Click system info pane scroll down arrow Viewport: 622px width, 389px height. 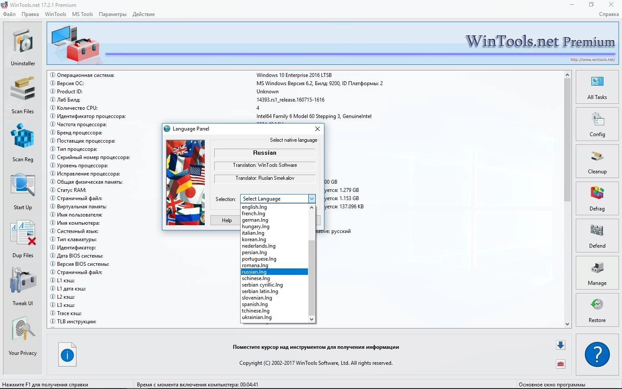567,324
